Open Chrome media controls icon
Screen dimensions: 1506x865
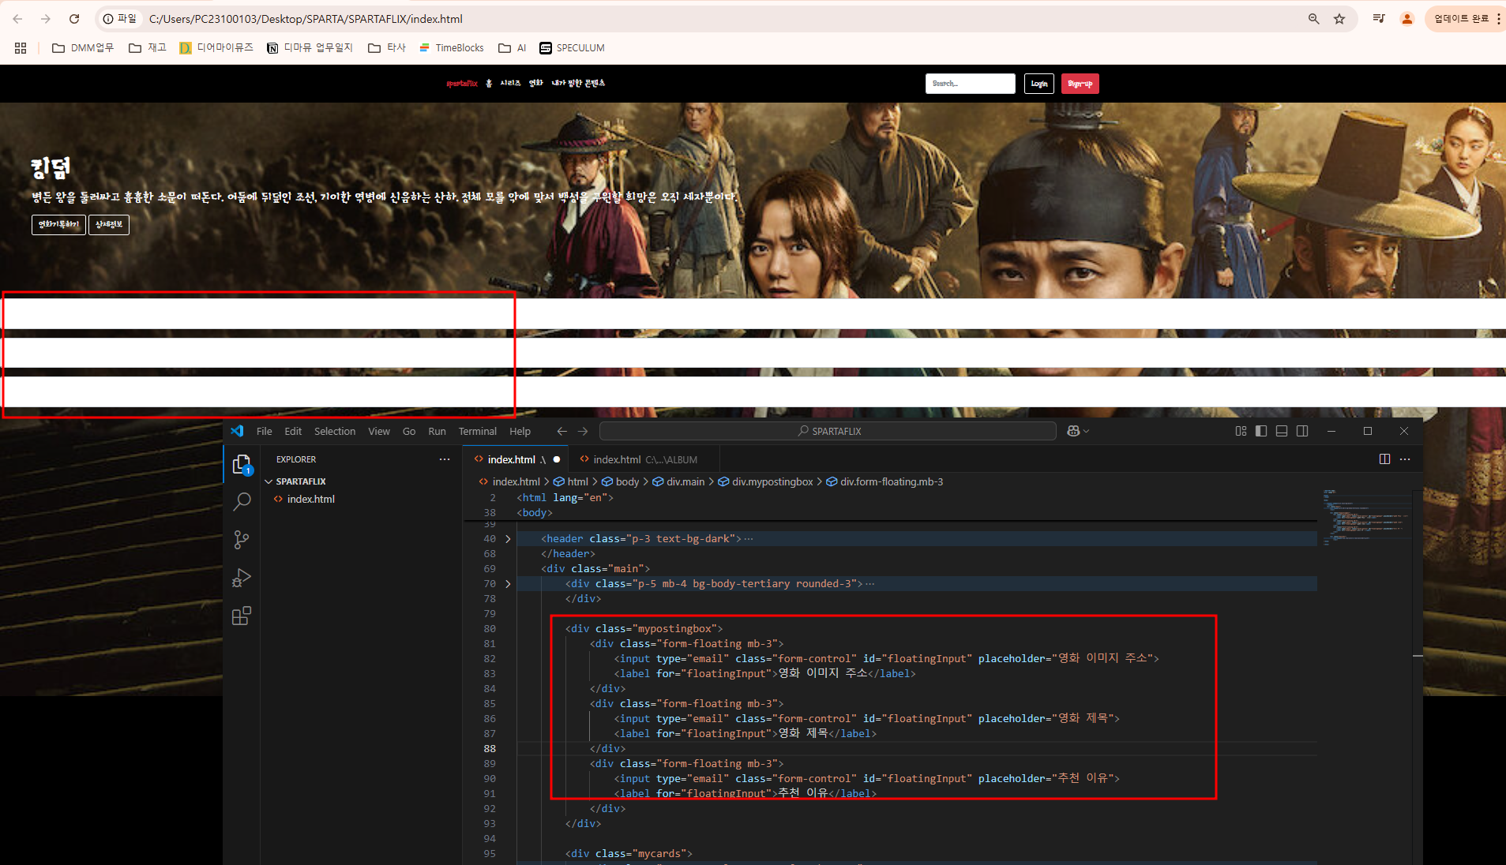click(1379, 19)
